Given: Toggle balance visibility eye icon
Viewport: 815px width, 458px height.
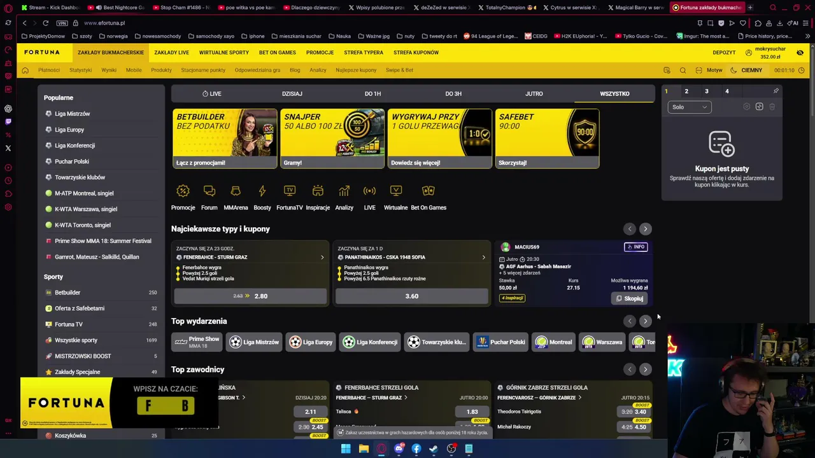Looking at the screenshot, I should 800,52.
